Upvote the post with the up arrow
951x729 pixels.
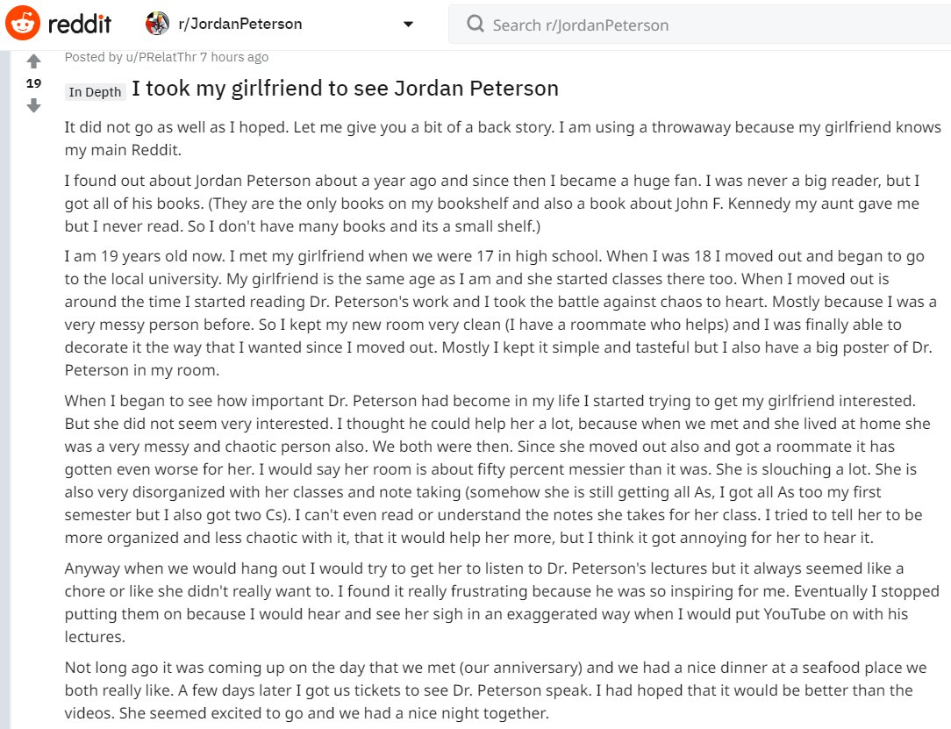(x=34, y=61)
